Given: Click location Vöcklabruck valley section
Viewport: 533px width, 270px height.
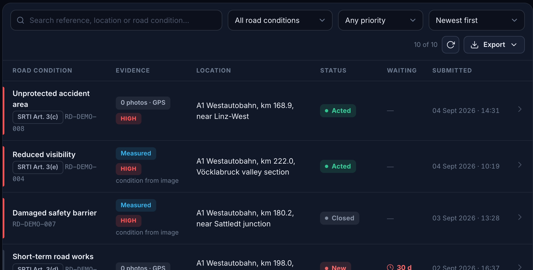Looking at the screenshot, I should [243, 172].
